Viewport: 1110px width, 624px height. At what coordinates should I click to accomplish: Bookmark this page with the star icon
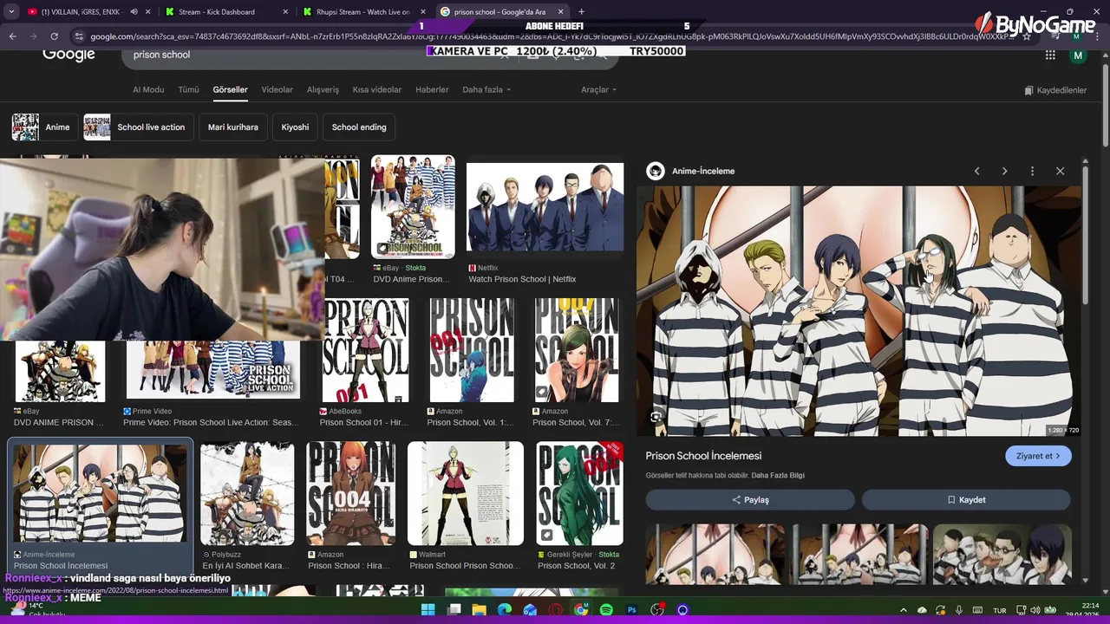point(1027,36)
